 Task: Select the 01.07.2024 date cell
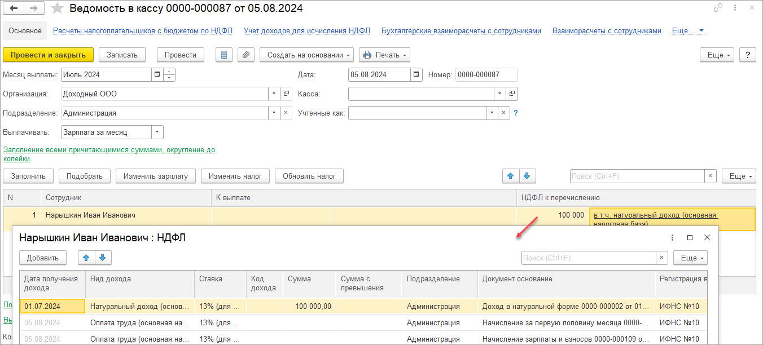coord(52,306)
